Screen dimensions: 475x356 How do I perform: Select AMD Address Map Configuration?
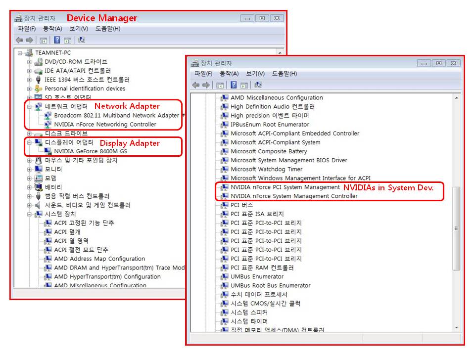[x=99, y=259]
